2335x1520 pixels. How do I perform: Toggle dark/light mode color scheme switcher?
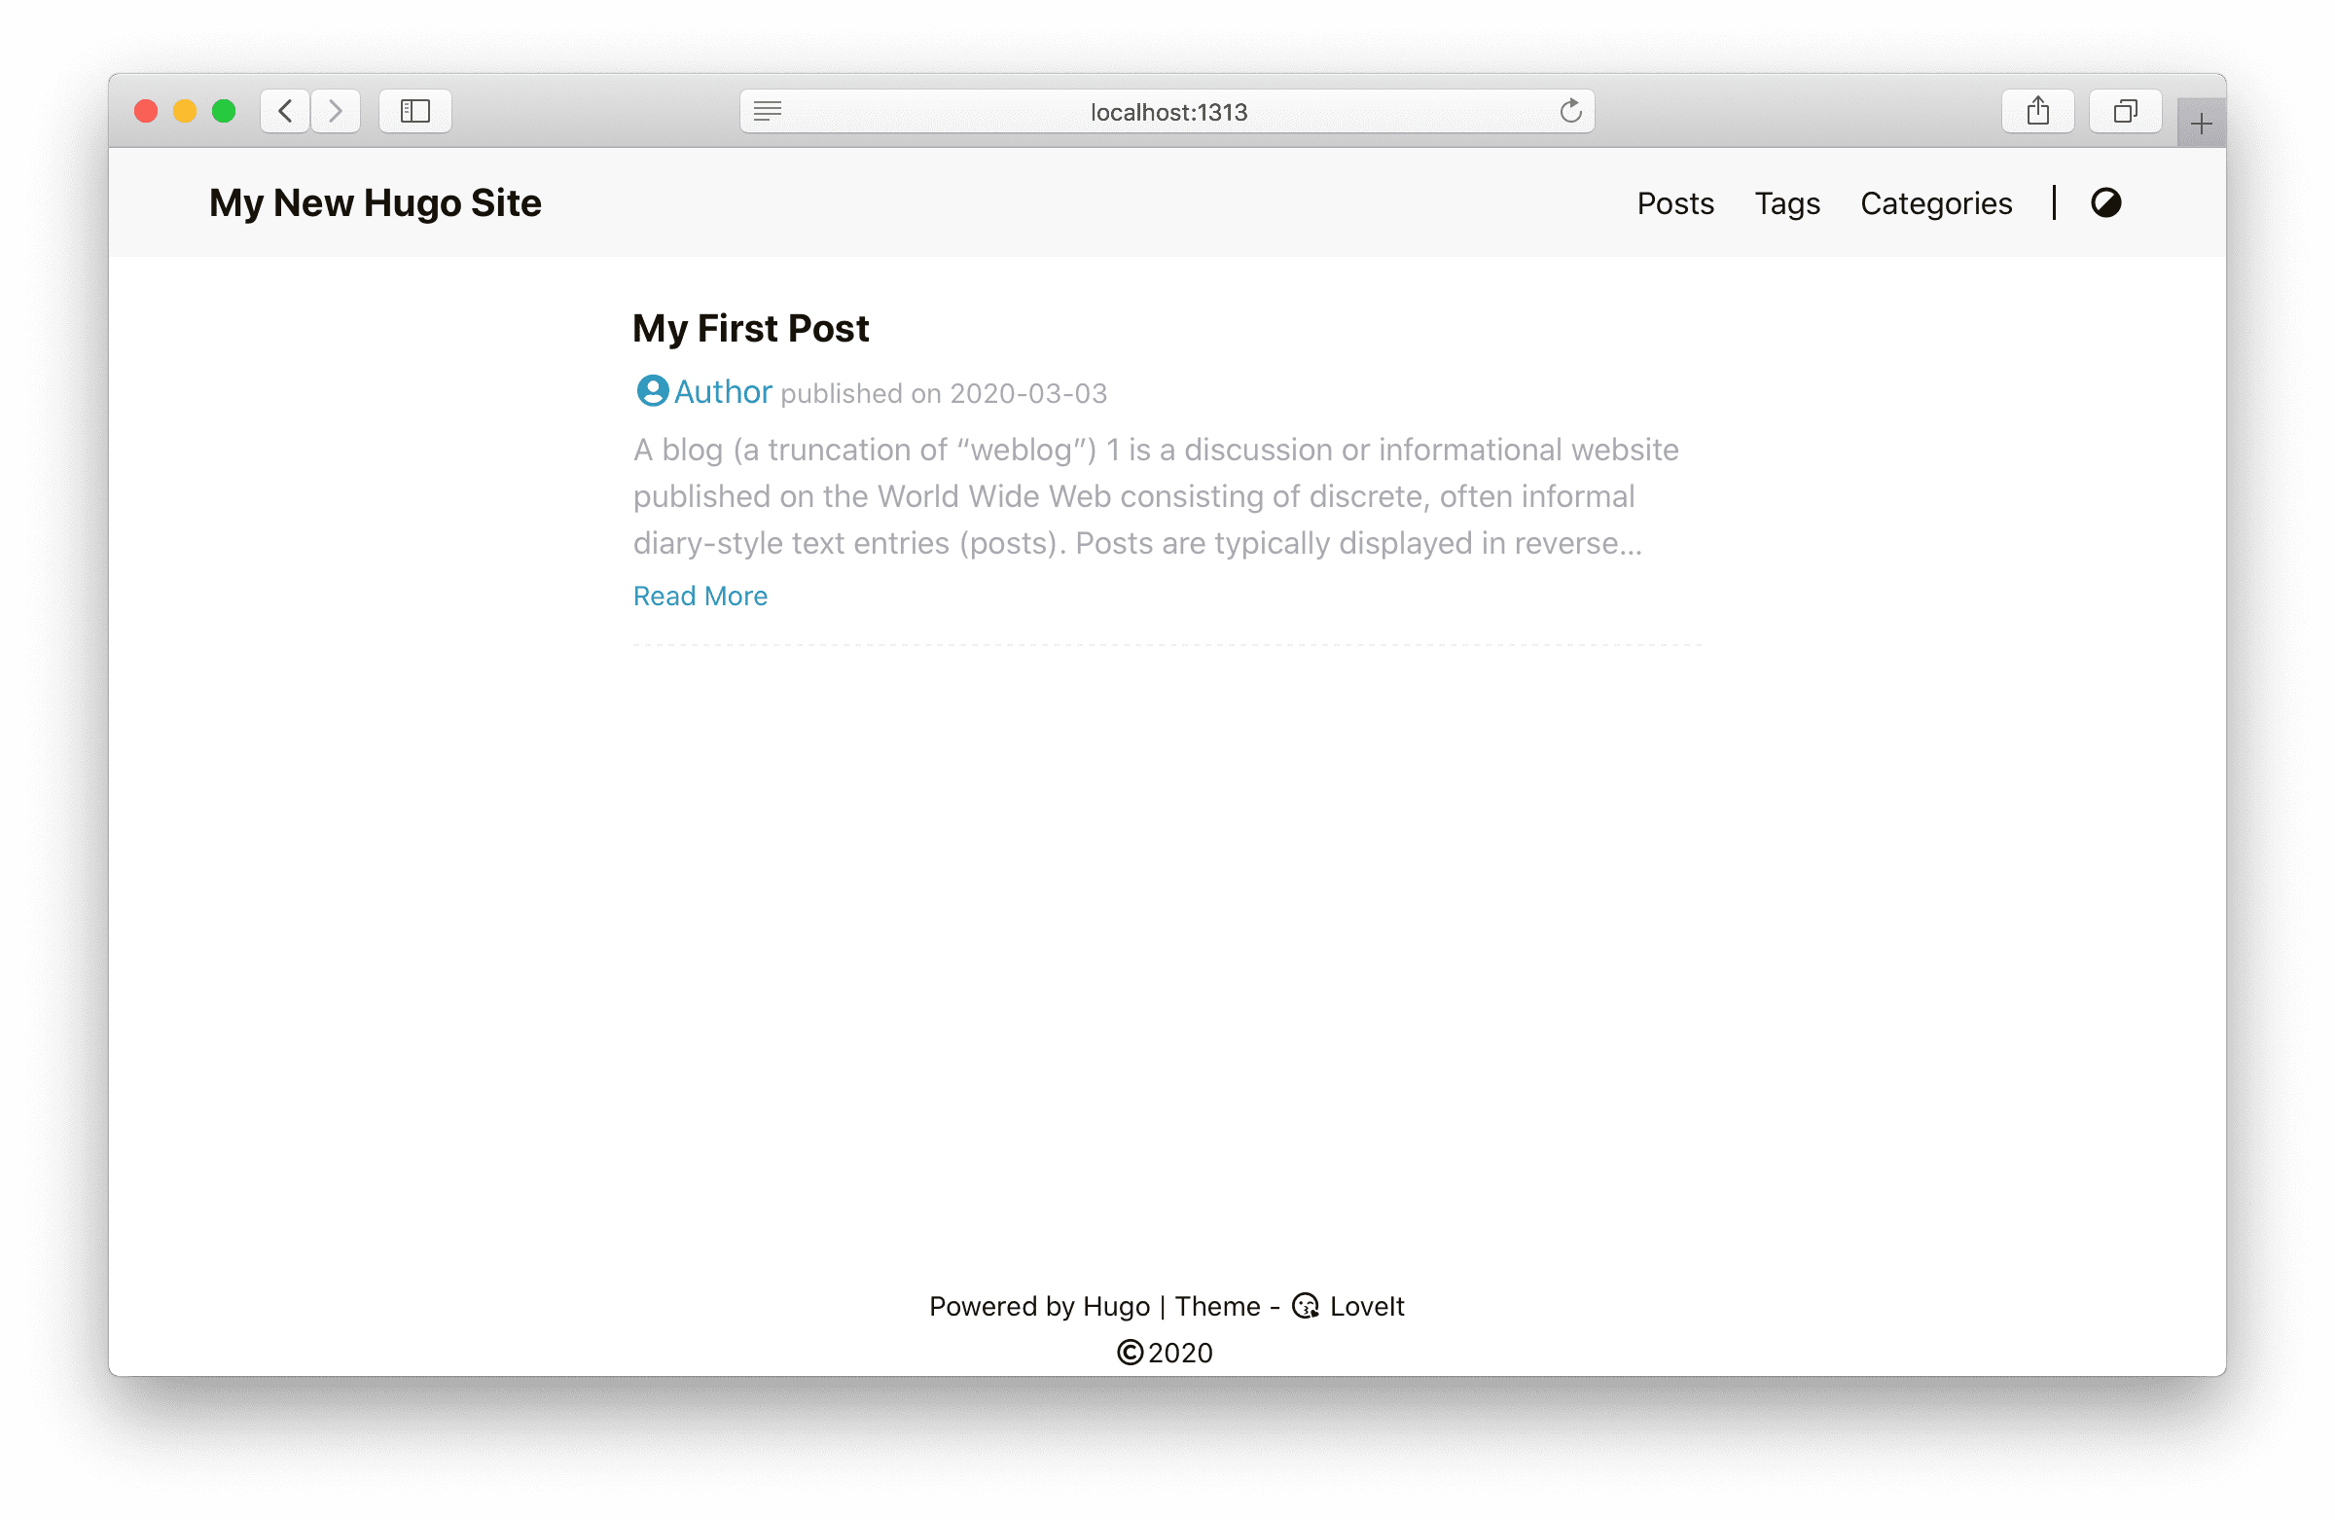point(2108,202)
